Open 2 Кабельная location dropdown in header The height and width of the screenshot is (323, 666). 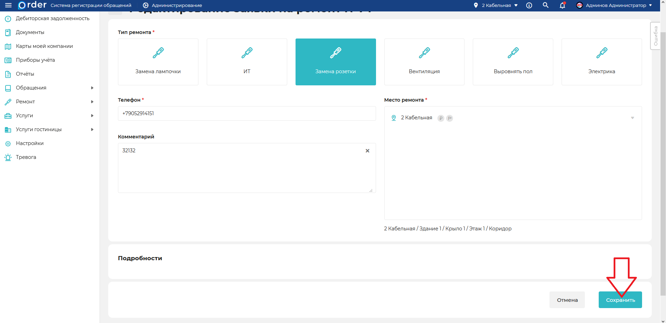[x=496, y=5]
